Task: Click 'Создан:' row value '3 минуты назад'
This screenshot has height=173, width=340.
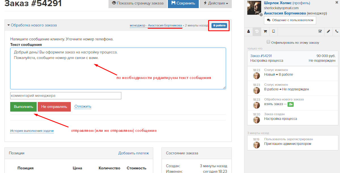Action: click(213, 166)
